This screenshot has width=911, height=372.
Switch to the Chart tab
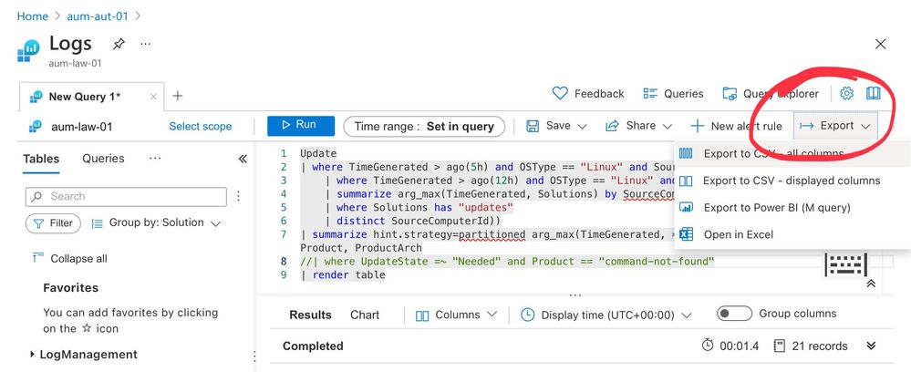point(364,315)
